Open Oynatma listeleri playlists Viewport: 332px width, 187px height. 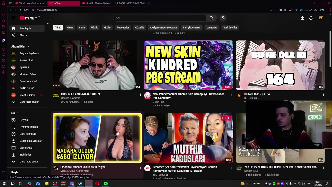click(27, 127)
